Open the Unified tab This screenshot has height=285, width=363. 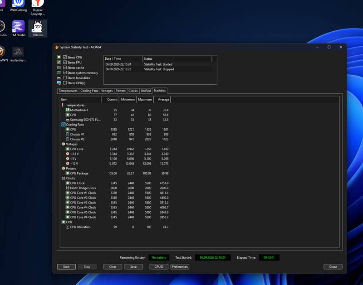pos(146,91)
